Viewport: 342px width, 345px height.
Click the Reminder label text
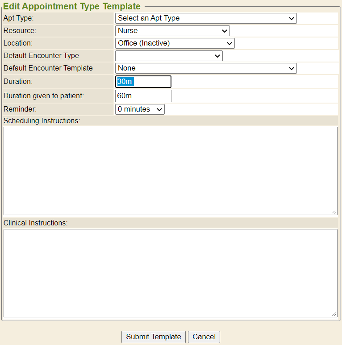tap(20, 109)
